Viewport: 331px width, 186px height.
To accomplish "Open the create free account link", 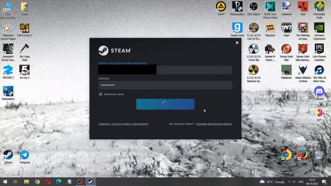I will [x=214, y=124].
